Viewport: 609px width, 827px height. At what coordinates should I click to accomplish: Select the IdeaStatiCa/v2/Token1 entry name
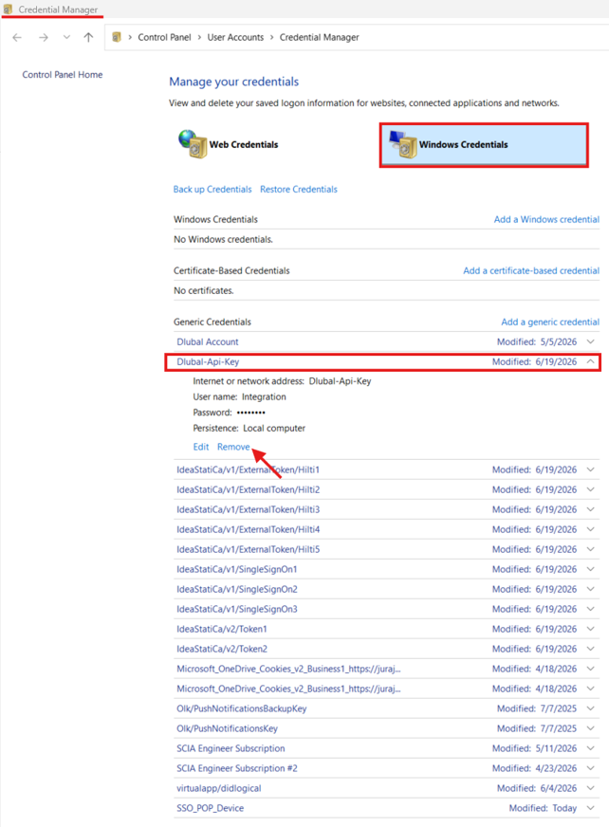coord(222,629)
